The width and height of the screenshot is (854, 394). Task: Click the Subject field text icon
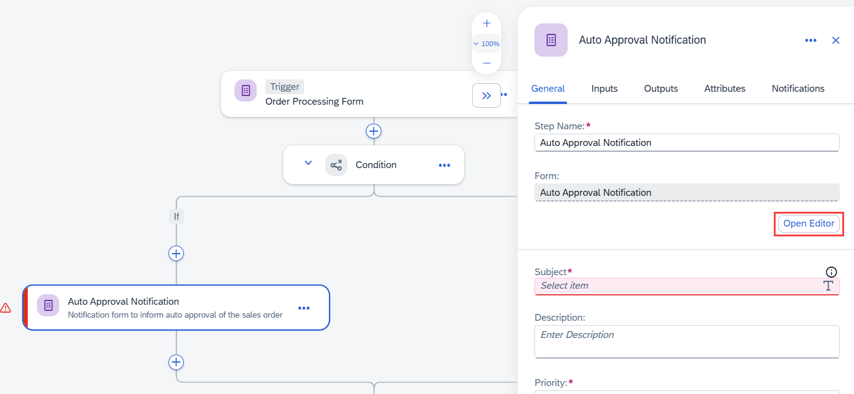(x=828, y=286)
